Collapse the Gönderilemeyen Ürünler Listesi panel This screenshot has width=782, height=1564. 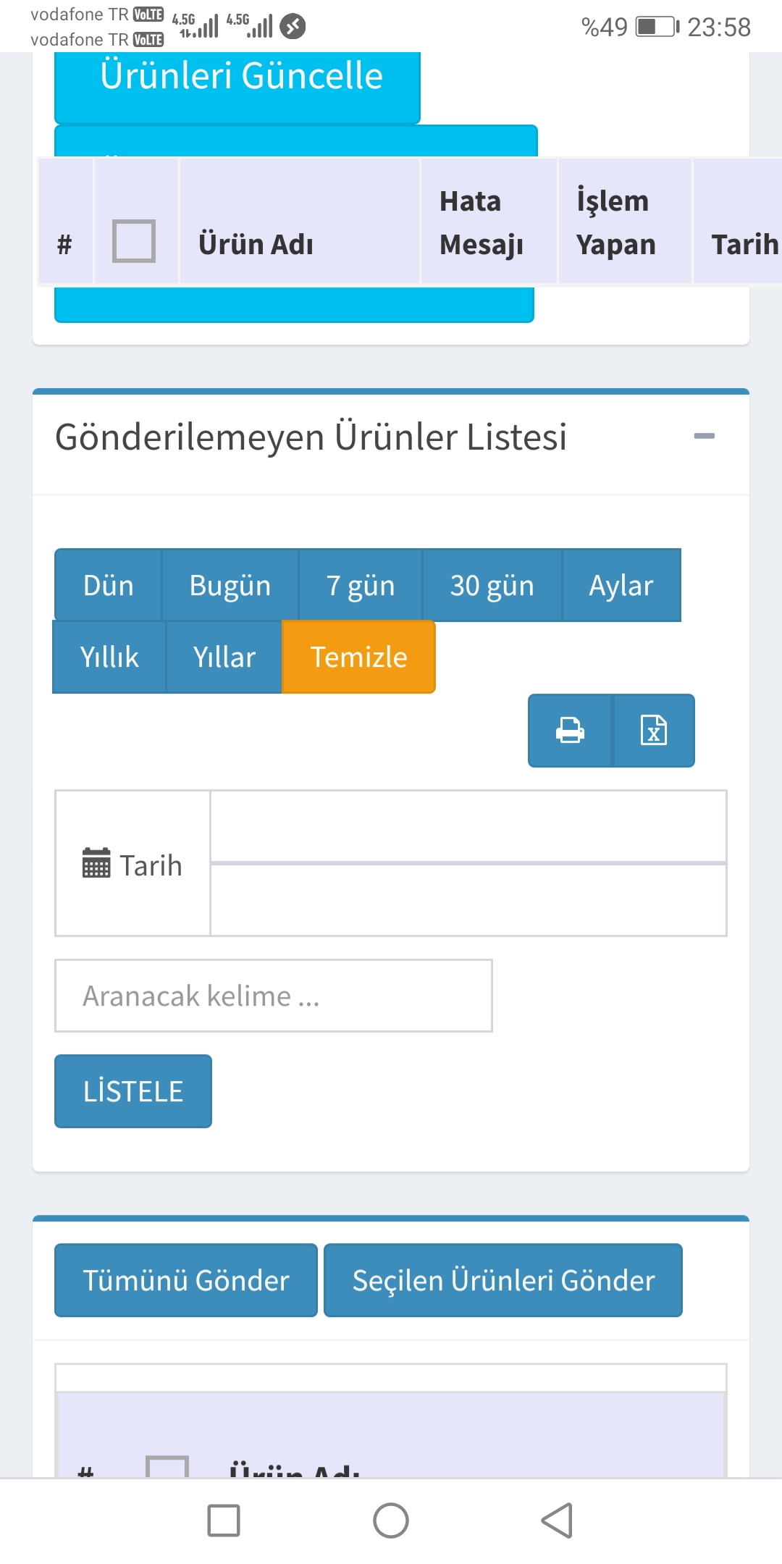pyautogui.click(x=704, y=436)
